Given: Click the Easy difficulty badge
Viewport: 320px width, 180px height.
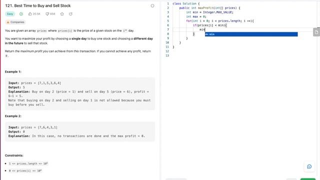Looking at the screenshot, I should pos(10,14).
